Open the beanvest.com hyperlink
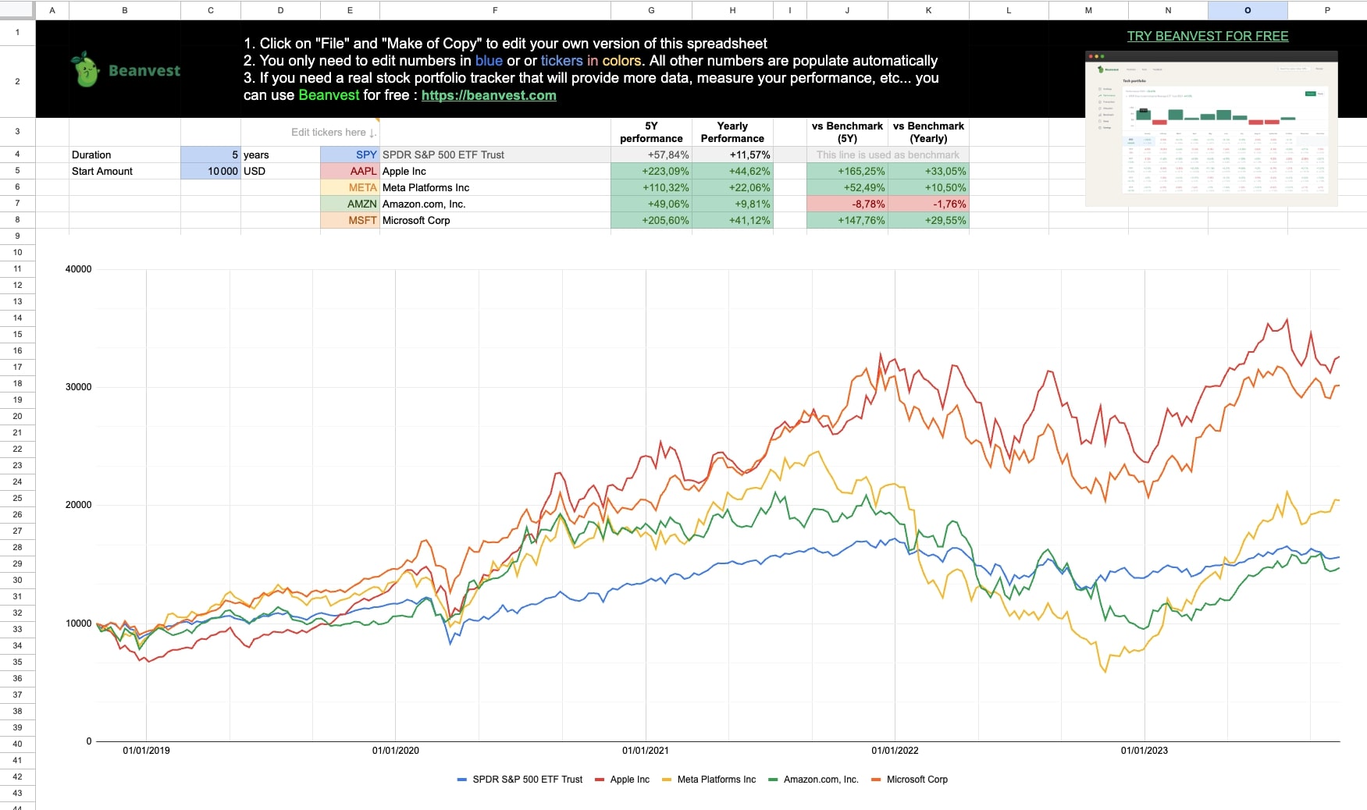This screenshot has height=810, width=1367. (489, 95)
